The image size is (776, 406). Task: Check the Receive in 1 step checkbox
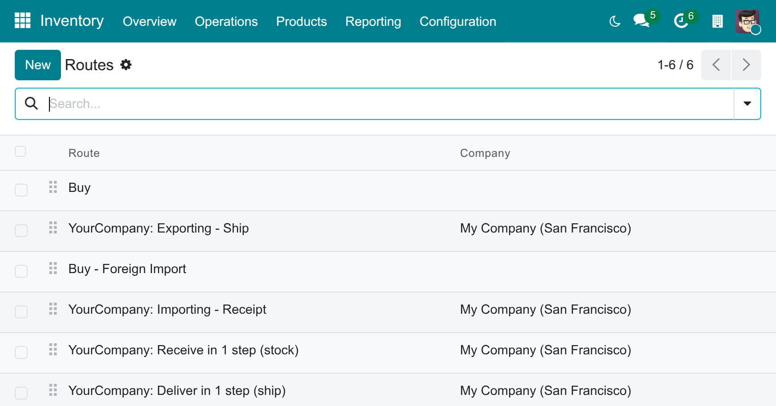click(x=21, y=352)
